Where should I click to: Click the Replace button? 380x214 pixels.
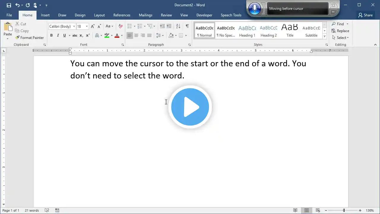coord(340,31)
